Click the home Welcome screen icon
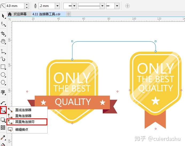Image resolution: width=185 pixels, height=146 pixels. pyautogui.click(x=10, y=14)
